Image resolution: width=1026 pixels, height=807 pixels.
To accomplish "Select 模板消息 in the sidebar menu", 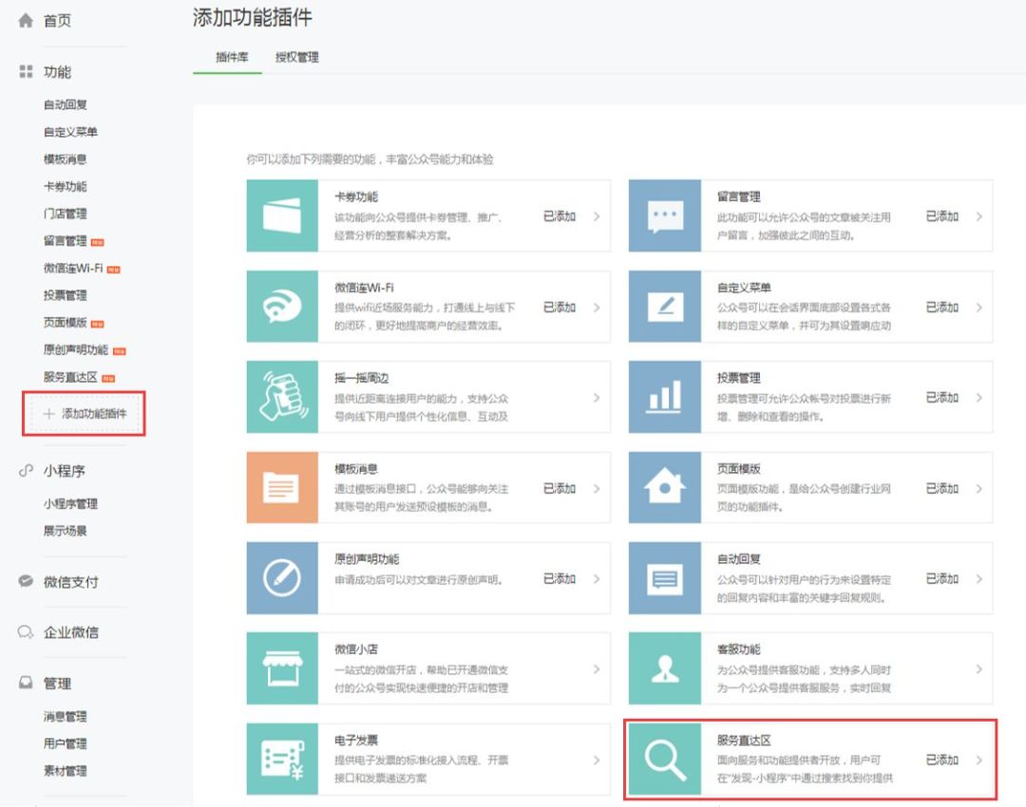I will click(x=66, y=159).
